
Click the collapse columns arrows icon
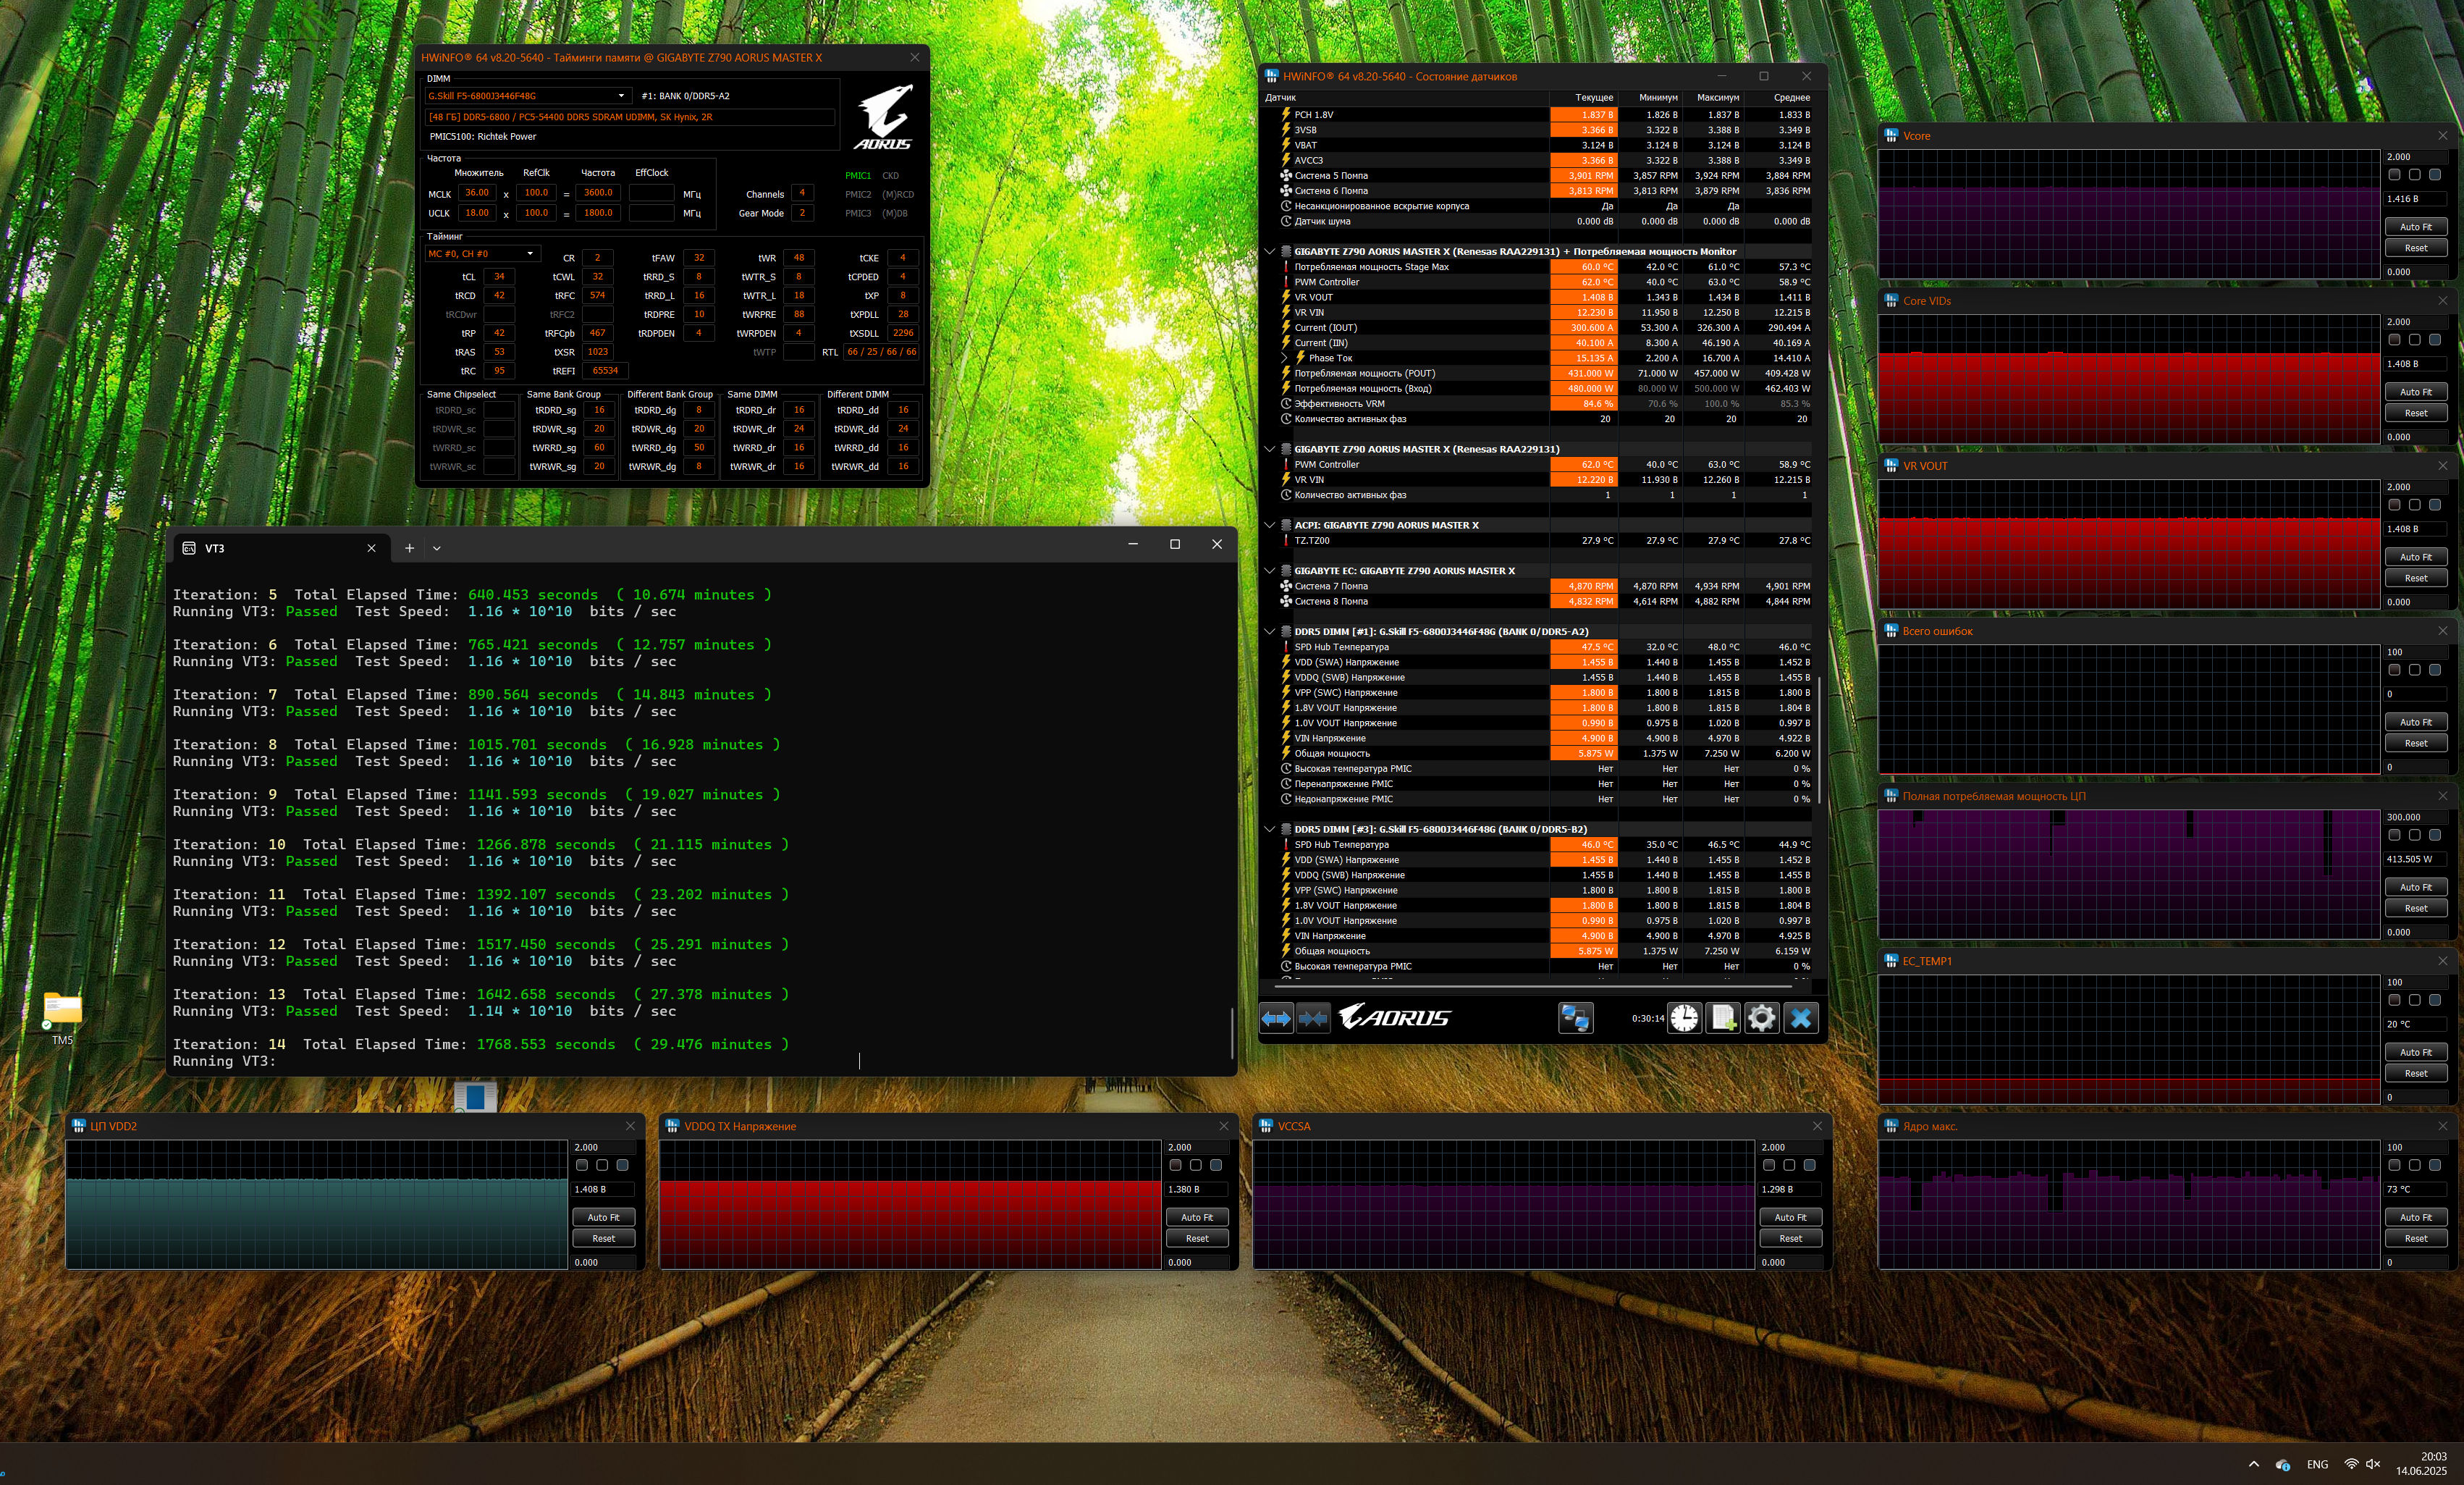[1313, 1018]
